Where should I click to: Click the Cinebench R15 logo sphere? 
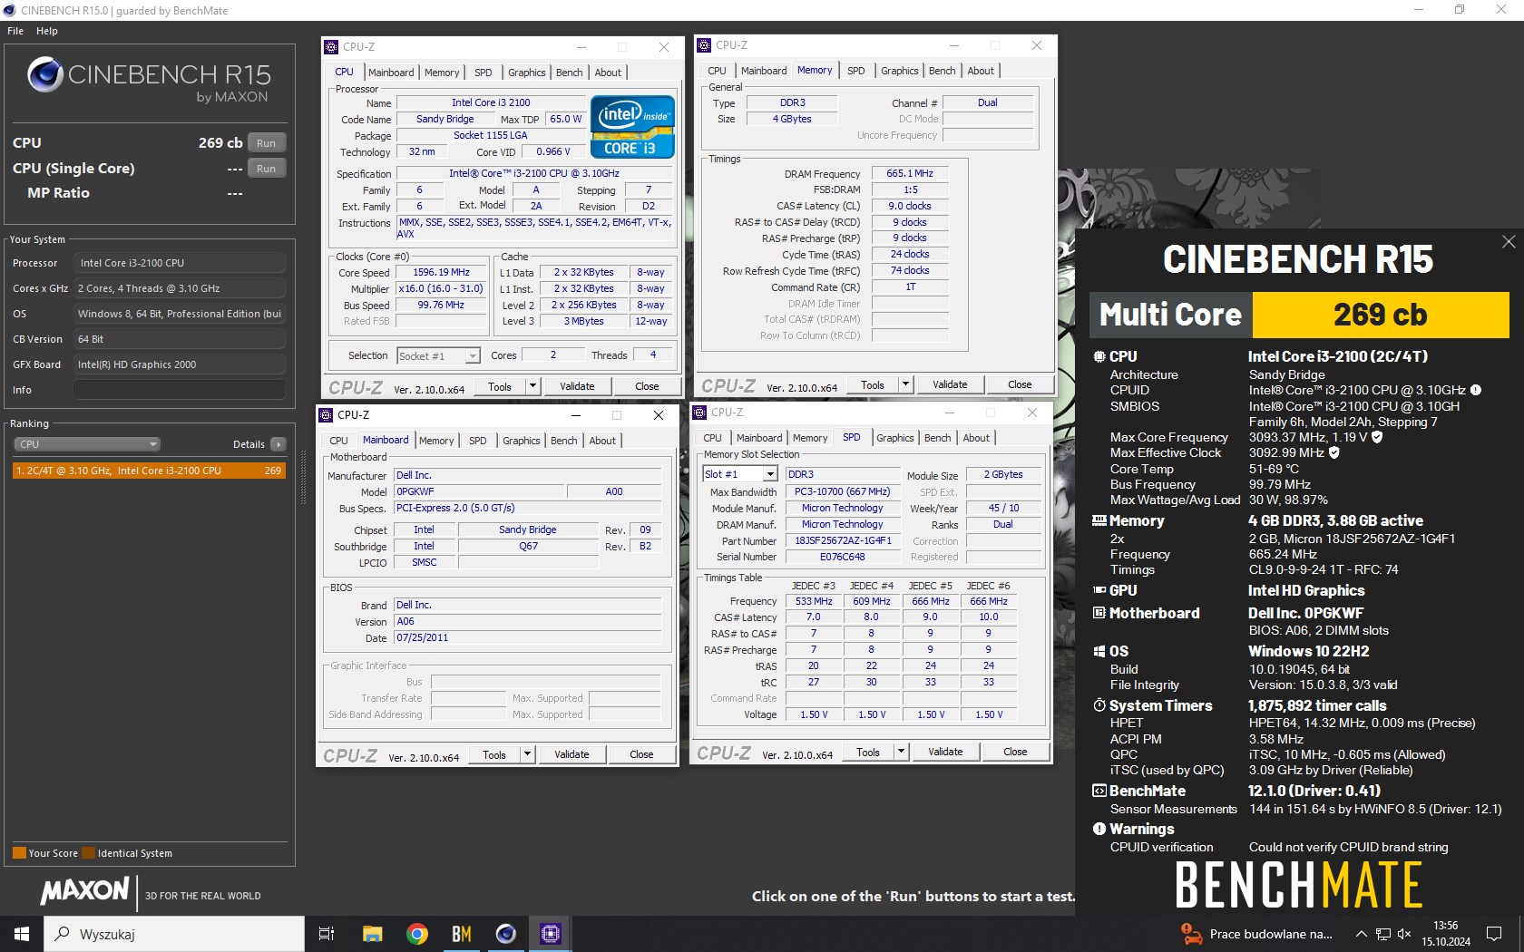(x=44, y=74)
